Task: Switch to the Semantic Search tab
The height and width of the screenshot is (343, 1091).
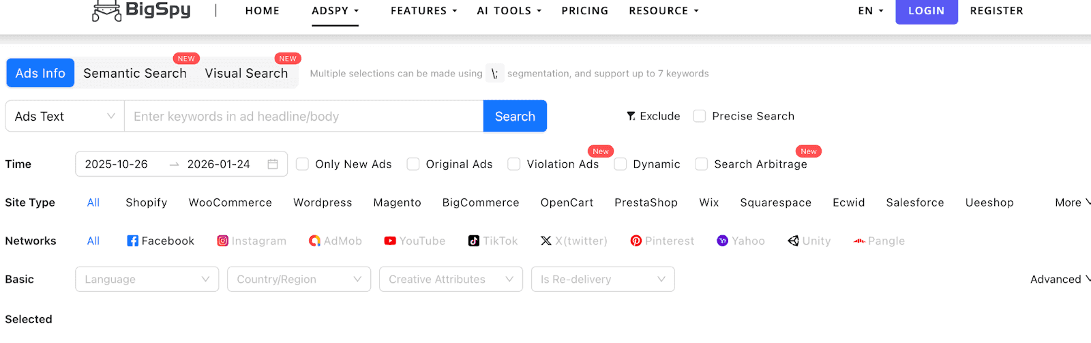Action: [135, 73]
